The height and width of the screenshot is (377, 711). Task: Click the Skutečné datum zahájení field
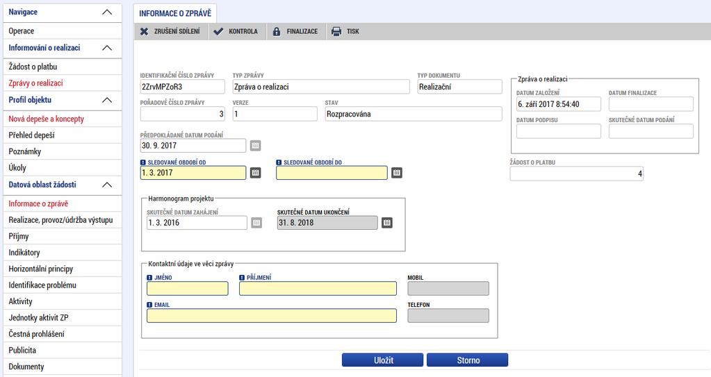click(197, 222)
